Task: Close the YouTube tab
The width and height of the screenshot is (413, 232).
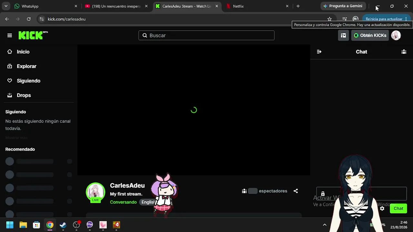Action: 146,6
